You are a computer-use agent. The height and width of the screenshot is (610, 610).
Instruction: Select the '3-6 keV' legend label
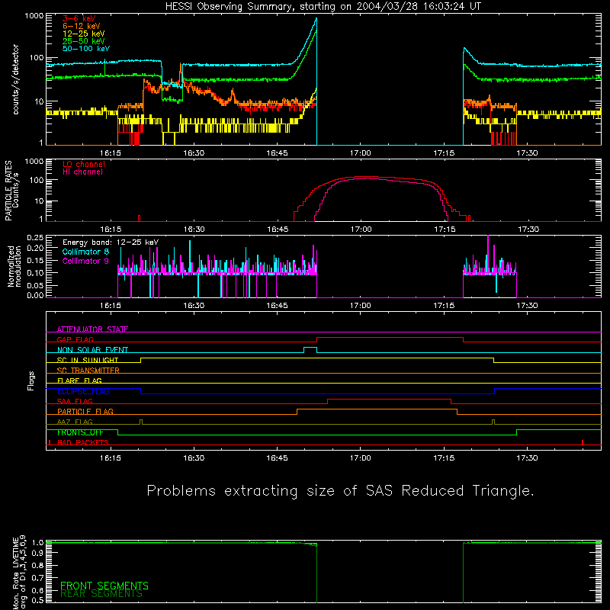pos(79,18)
